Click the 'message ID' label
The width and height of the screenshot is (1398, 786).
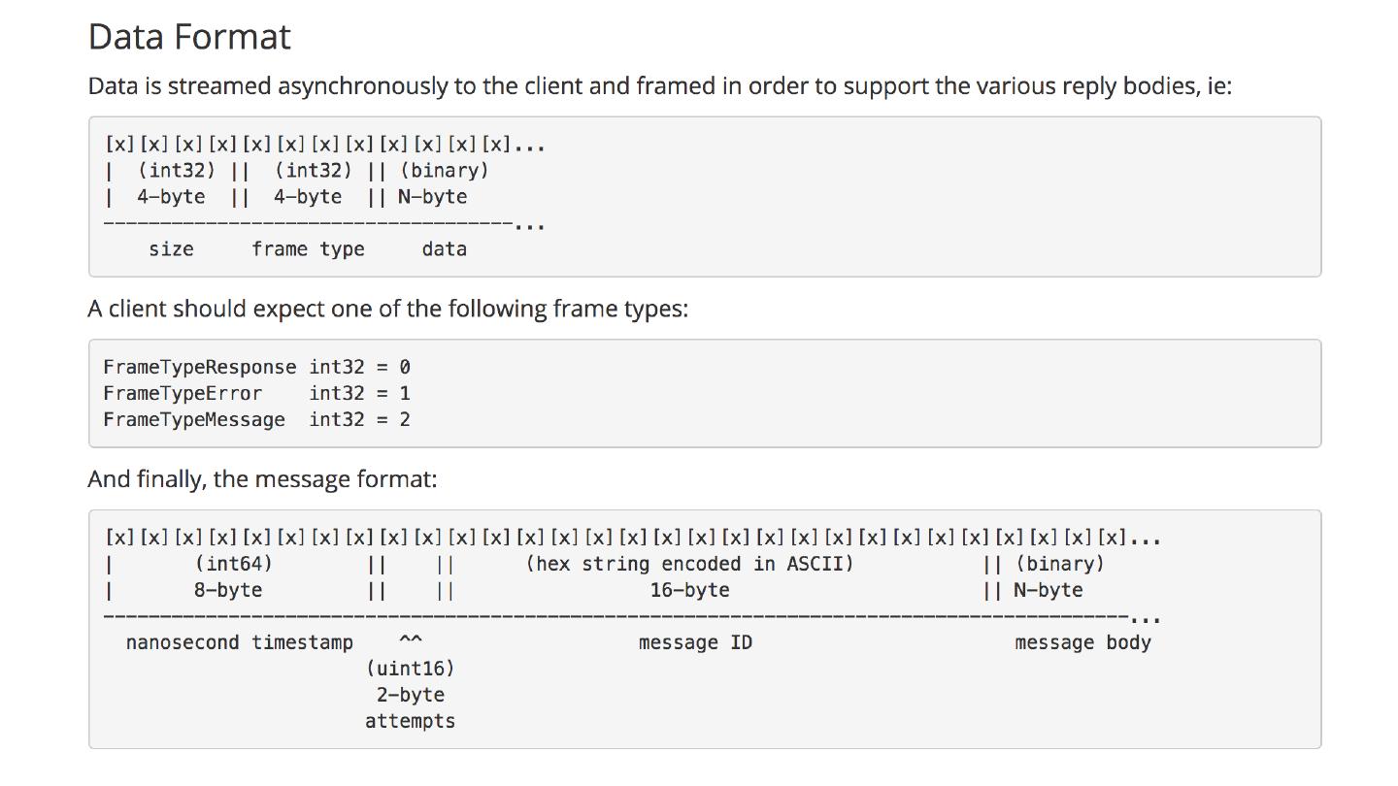click(x=695, y=642)
